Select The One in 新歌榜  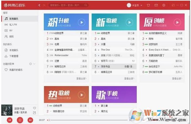coord(105,50)
